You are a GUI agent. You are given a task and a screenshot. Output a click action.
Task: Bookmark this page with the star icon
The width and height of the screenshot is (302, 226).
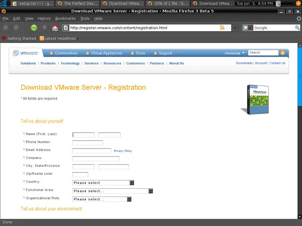click(228, 27)
